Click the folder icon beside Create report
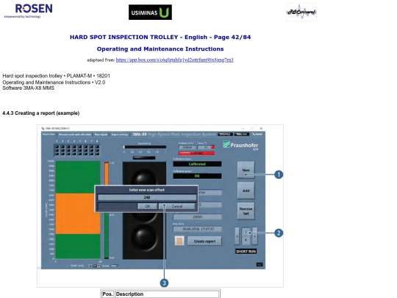 tap(179, 241)
